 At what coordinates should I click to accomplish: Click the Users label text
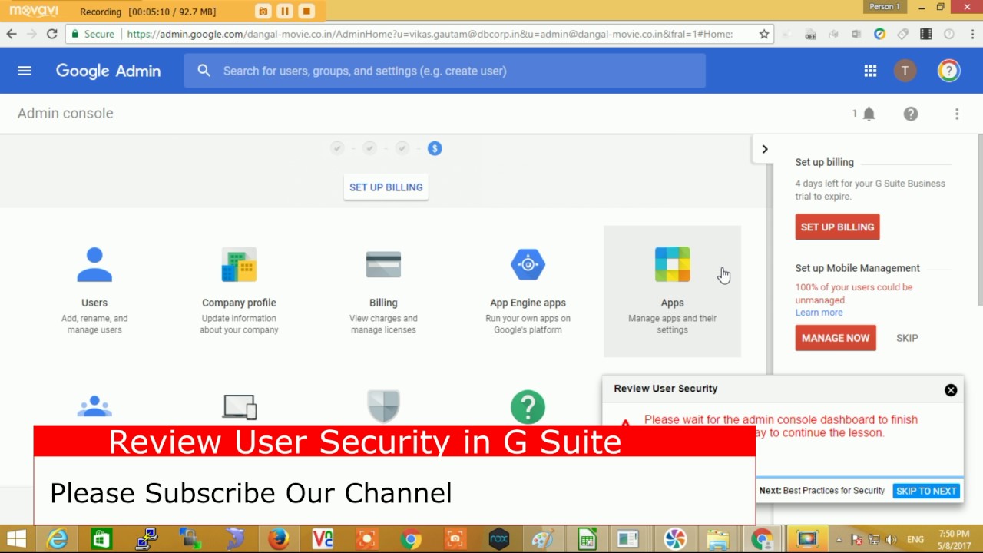pos(94,303)
